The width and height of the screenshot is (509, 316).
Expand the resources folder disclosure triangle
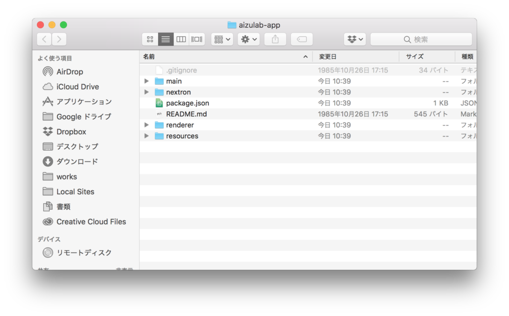[146, 136]
